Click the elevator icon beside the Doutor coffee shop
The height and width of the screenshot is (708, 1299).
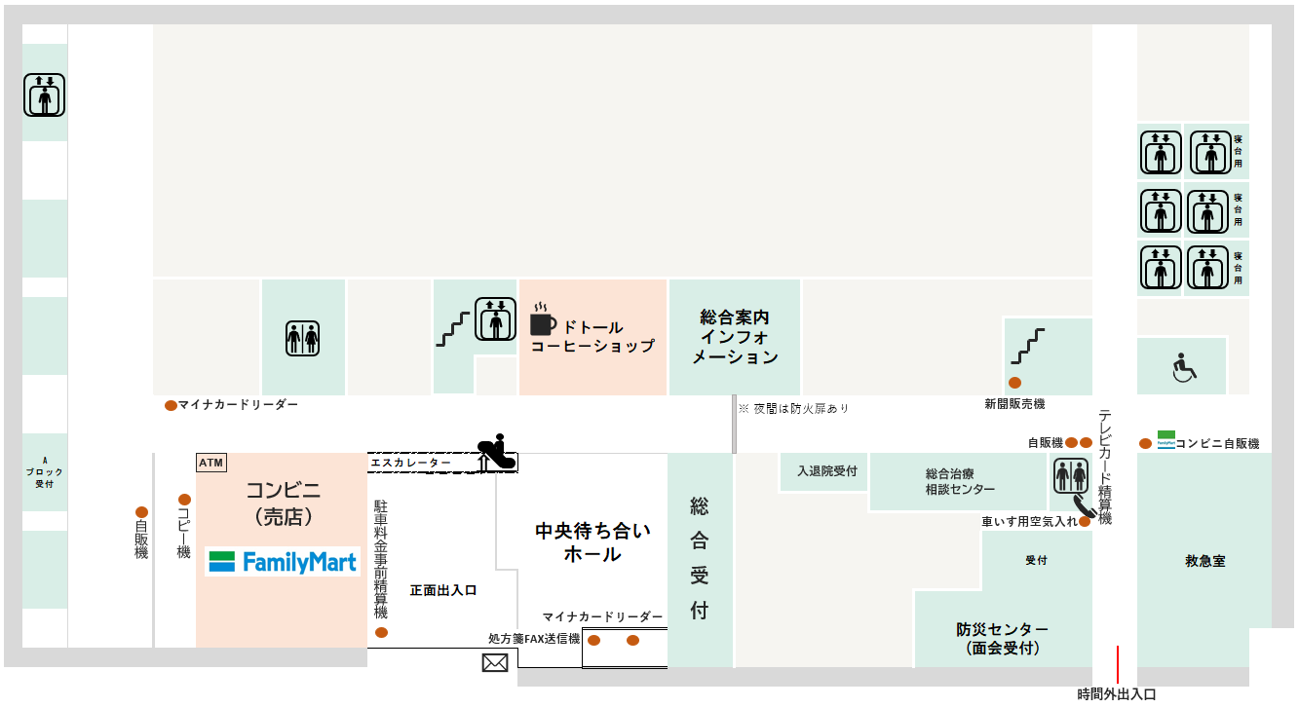pyautogui.click(x=495, y=318)
